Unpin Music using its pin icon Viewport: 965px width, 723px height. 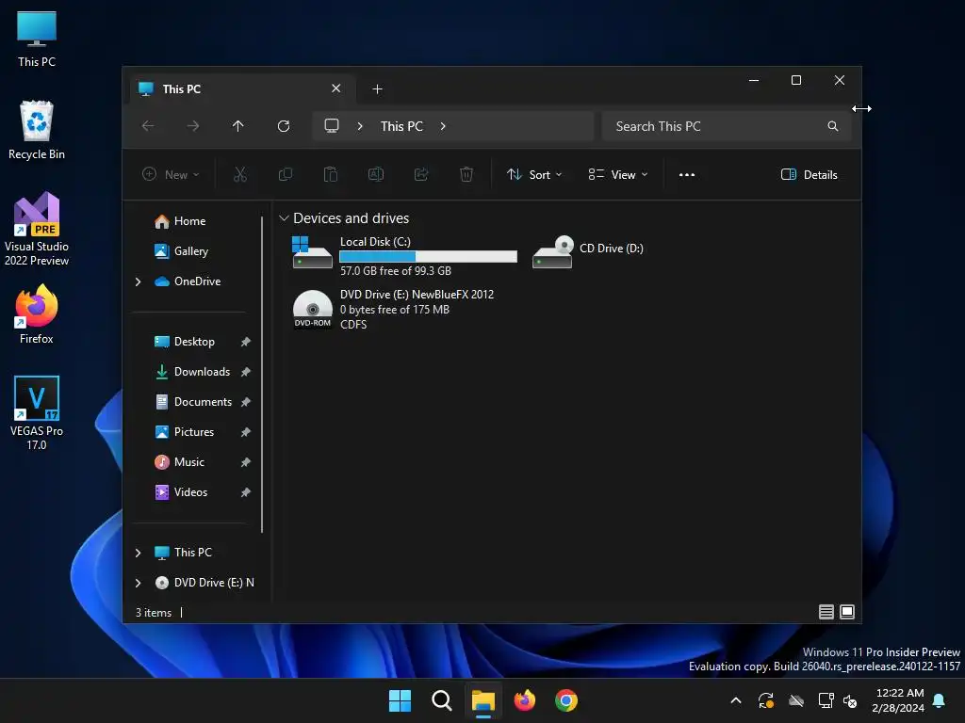(x=246, y=462)
